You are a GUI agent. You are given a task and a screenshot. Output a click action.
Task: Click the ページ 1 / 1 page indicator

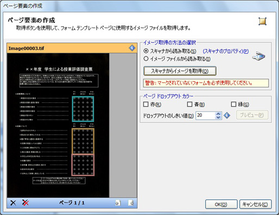coord(72,203)
